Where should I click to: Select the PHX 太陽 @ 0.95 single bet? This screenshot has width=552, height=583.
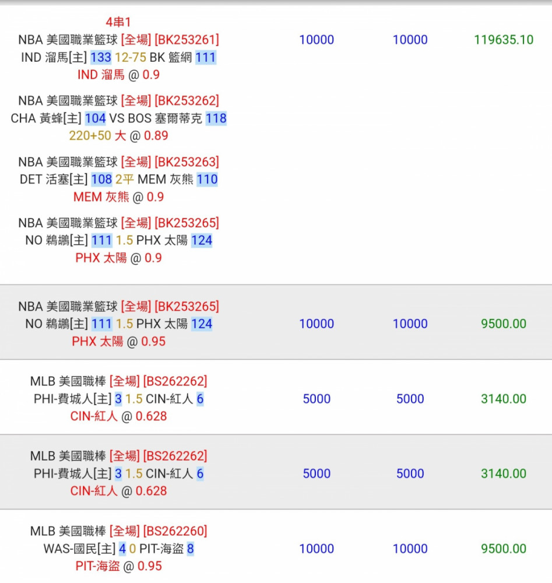pyautogui.click(x=118, y=341)
